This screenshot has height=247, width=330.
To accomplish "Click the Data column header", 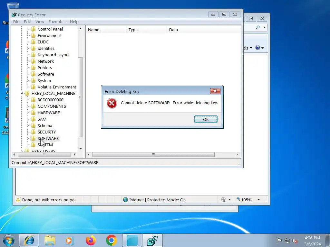I will 204,30.
